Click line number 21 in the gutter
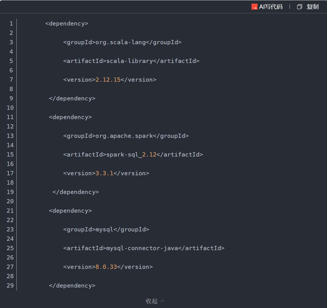This screenshot has width=327, height=308. pyautogui.click(x=10, y=211)
